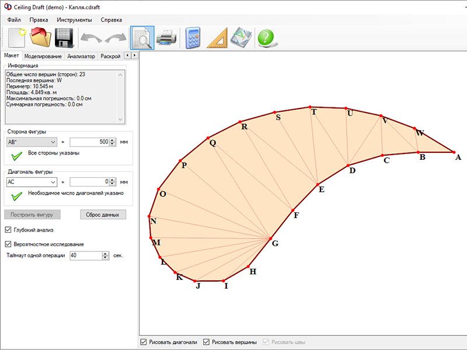The image size is (467, 350).
Task: Increase diagonal length with up spinner
Action: tap(112, 180)
